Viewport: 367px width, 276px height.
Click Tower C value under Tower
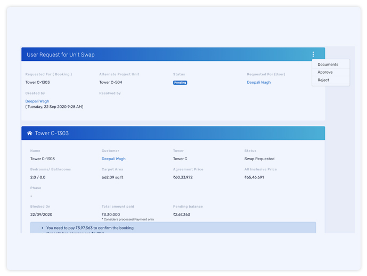[180, 159]
